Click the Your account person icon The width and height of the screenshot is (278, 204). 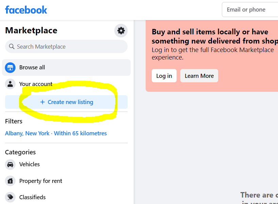[10, 84]
